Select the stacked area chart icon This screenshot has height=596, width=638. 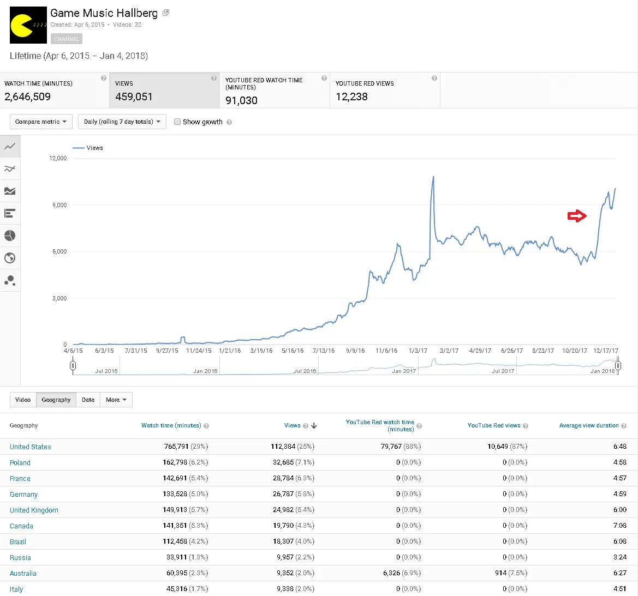(x=10, y=191)
